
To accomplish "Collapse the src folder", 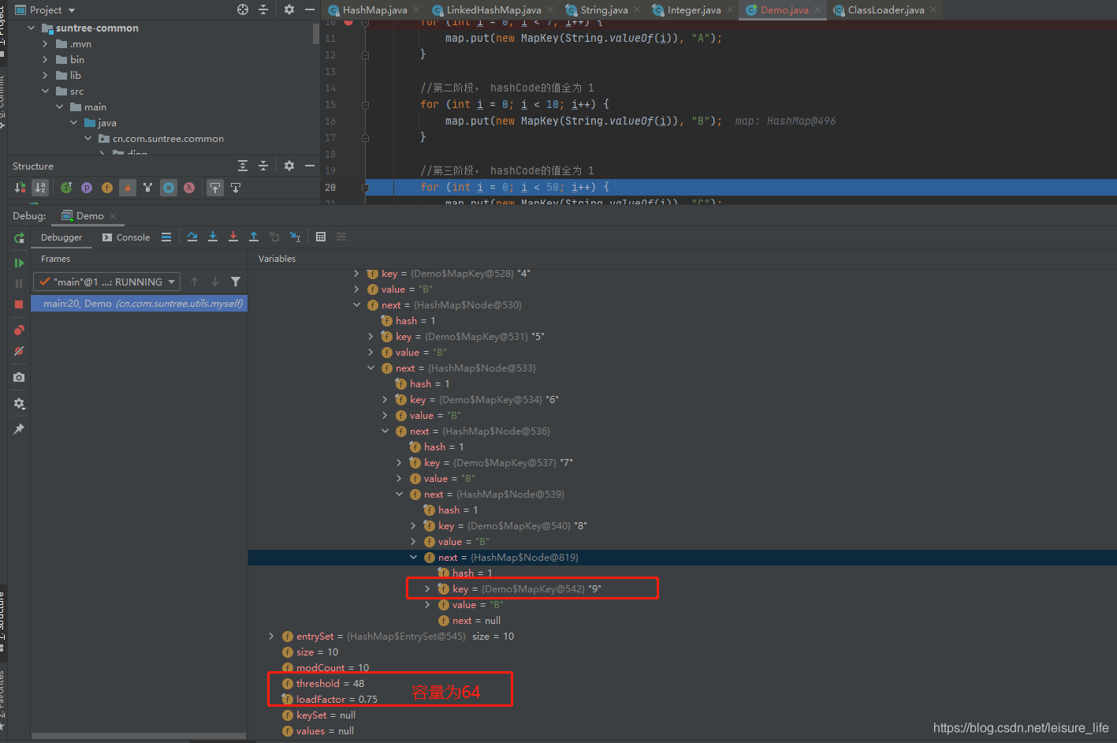I will (x=45, y=91).
